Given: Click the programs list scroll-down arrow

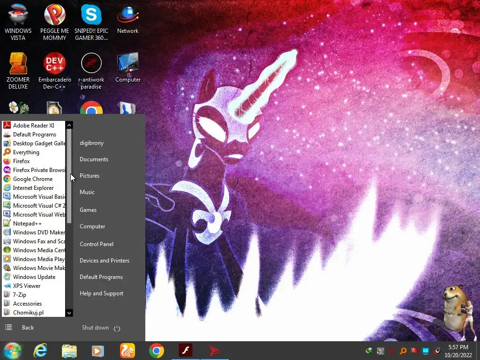Looking at the screenshot, I should point(69,313).
